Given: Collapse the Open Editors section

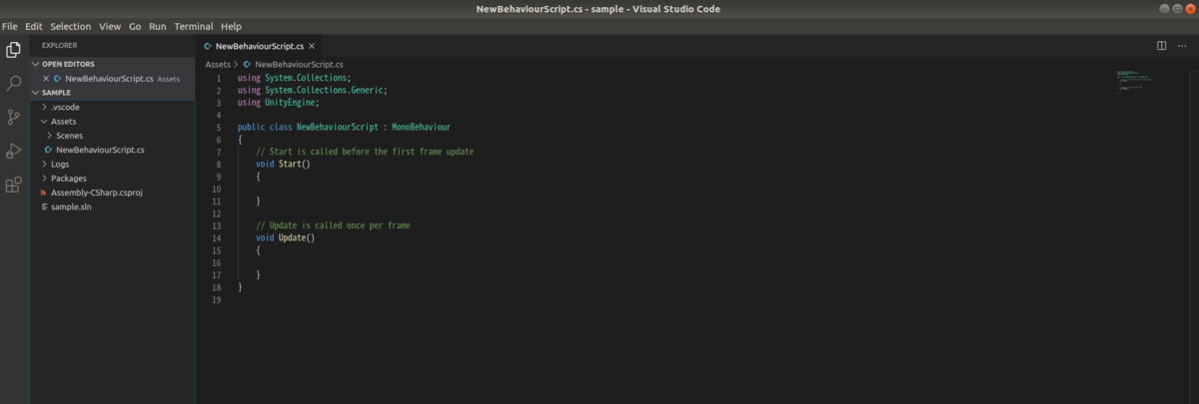Looking at the screenshot, I should click(x=36, y=64).
